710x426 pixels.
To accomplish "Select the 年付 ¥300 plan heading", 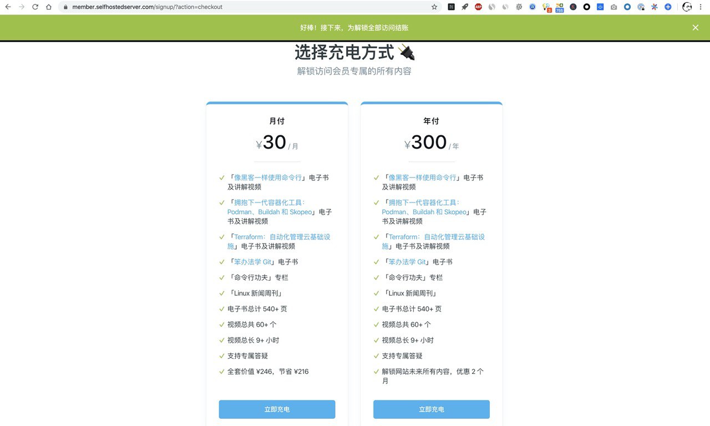I will [431, 121].
